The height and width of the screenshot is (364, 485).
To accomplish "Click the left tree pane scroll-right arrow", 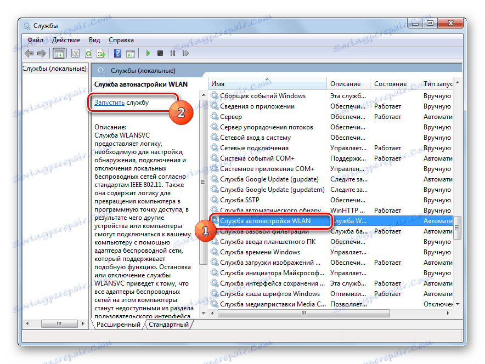I will [x=83, y=323].
